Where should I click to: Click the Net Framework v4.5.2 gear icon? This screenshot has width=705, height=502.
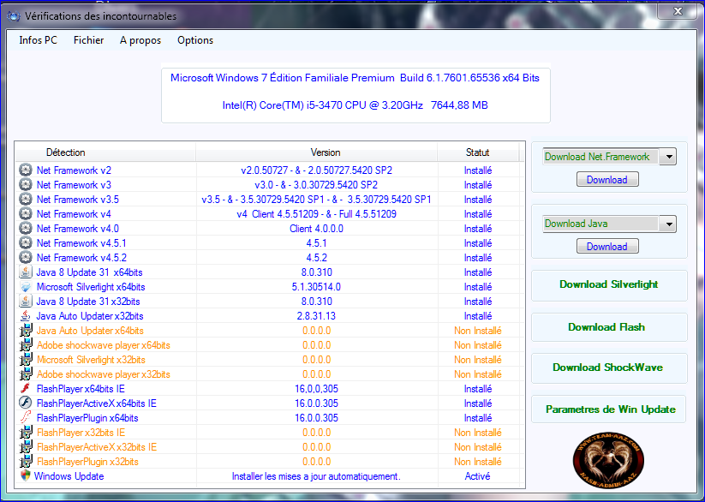26,257
